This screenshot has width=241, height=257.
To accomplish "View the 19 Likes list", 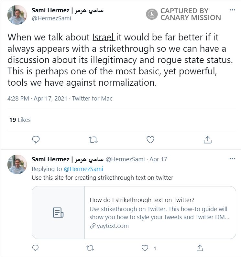I will [20, 120].
